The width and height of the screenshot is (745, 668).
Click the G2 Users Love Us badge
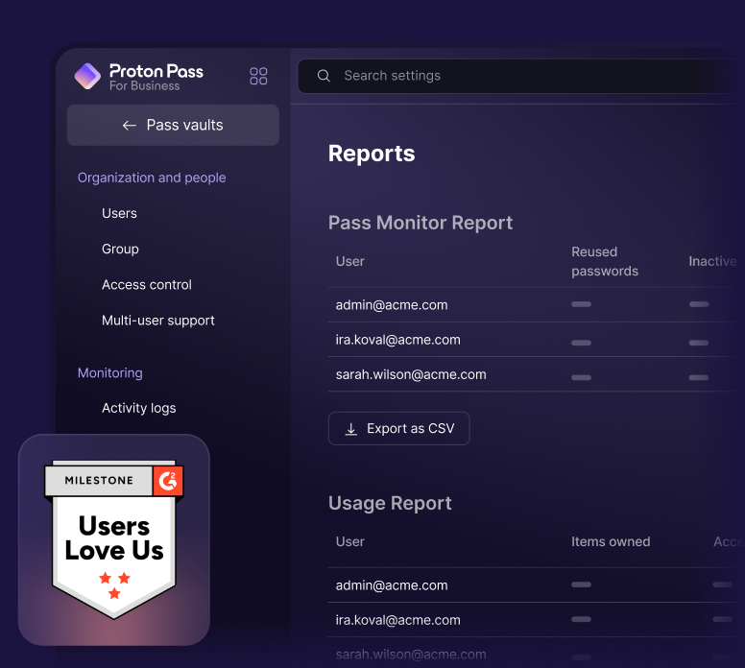[x=114, y=539]
